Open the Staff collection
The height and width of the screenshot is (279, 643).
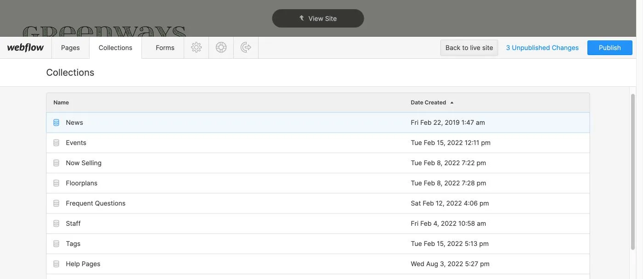318,223
